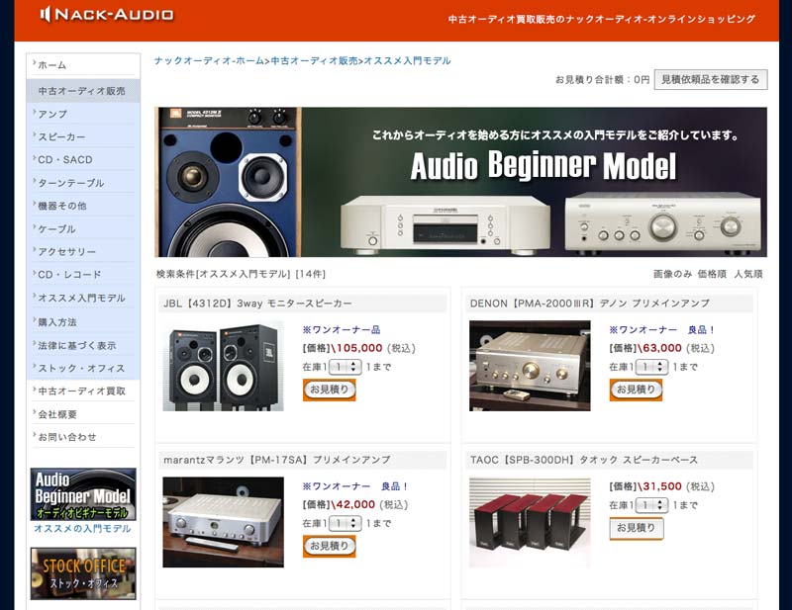
Task: Open the Audio Beginner Model sidebar banner
Action: [83, 494]
